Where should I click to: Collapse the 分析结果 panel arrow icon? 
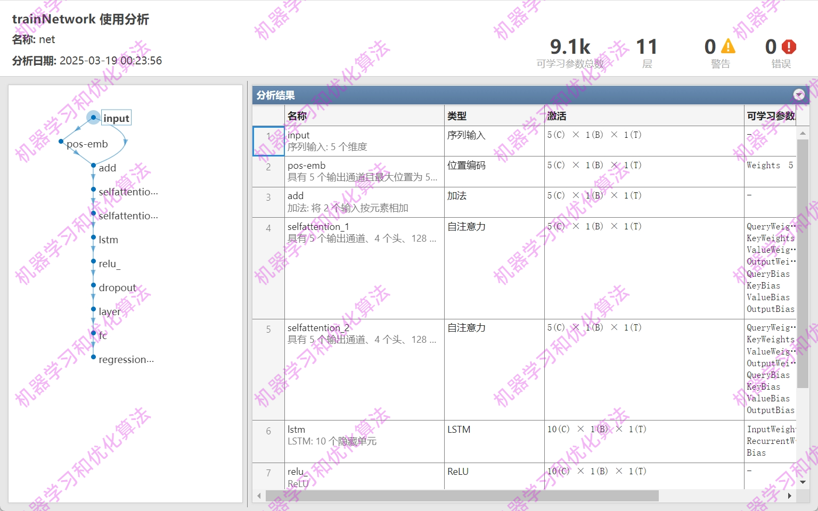click(x=799, y=95)
